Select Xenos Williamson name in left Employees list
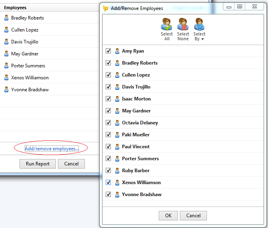 pos(30,78)
